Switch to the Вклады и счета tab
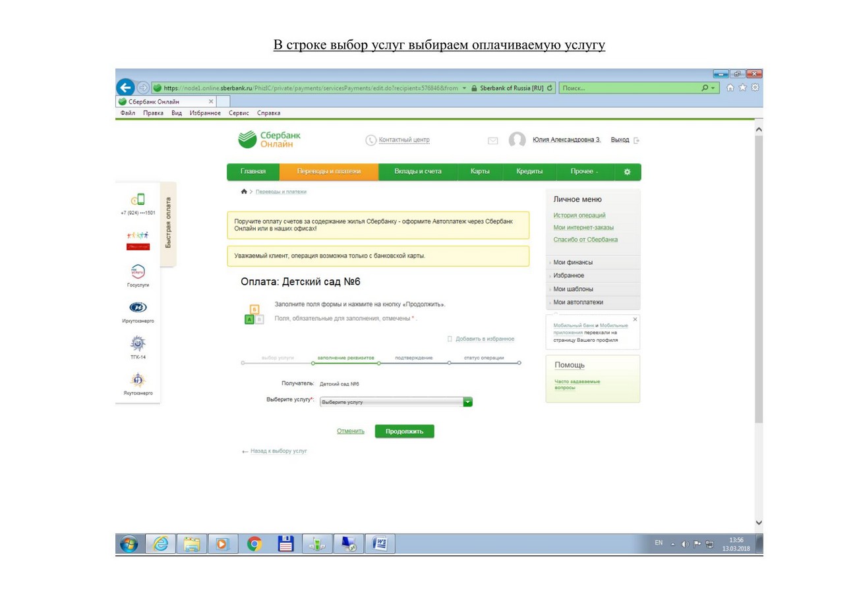 point(418,172)
